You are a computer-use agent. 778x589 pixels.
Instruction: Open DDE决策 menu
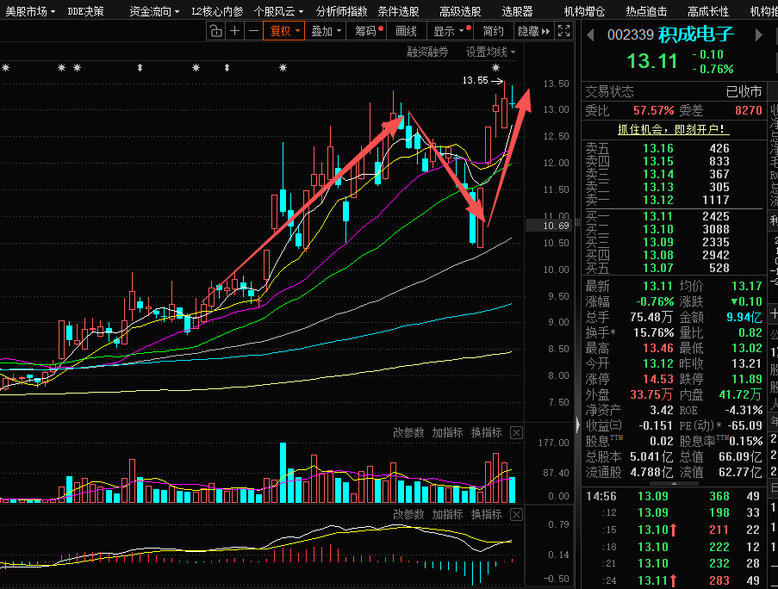(85, 11)
